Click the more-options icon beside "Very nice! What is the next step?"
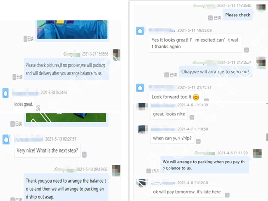 point(84,154)
